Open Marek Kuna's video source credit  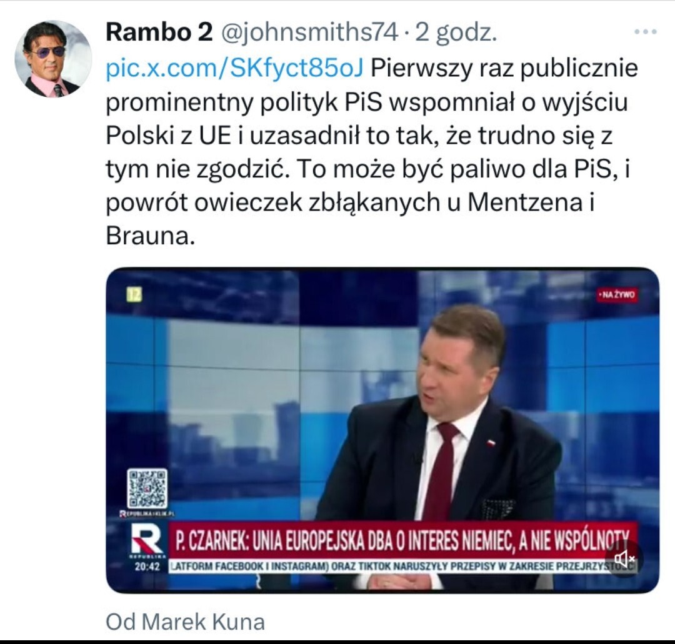click(186, 622)
